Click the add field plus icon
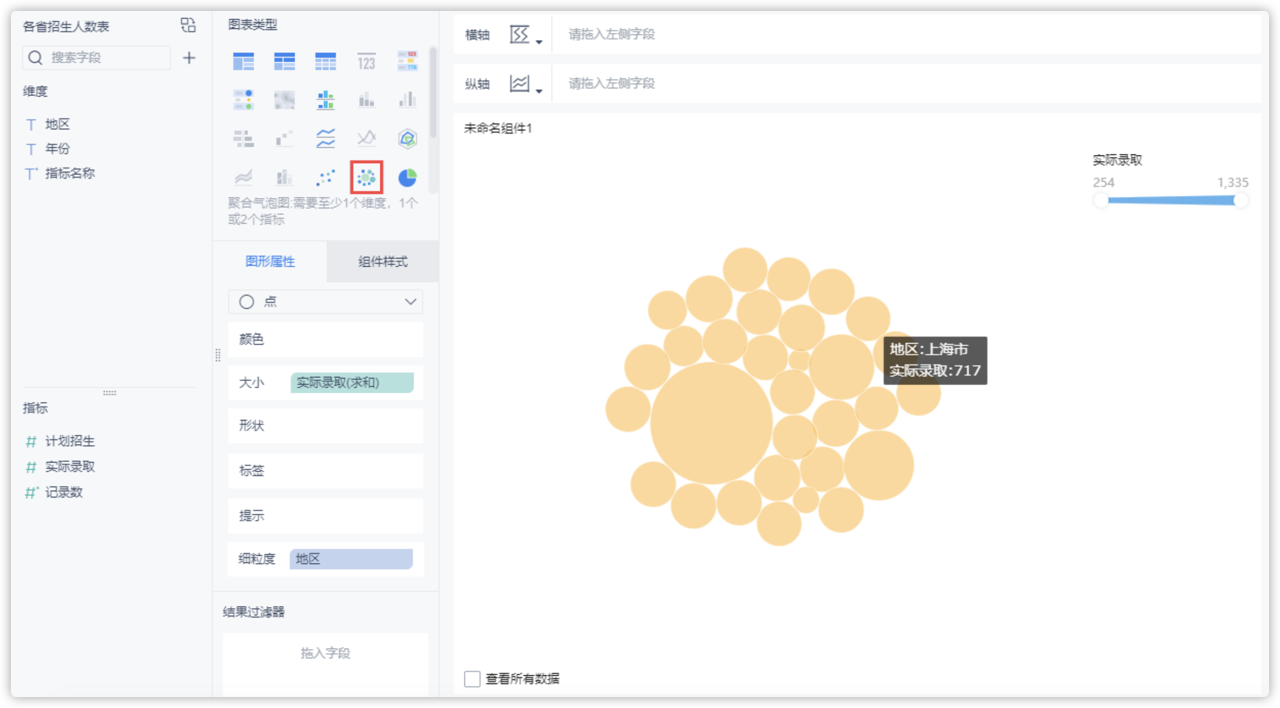The width and height of the screenshot is (1280, 708). [189, 58]
